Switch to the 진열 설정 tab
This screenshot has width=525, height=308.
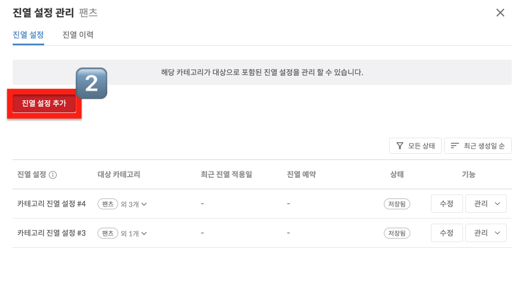[28, 35]
